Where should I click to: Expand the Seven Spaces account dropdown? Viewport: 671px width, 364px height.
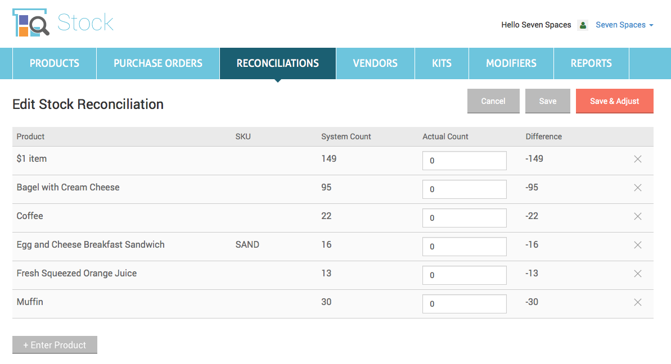coord(624,25)
